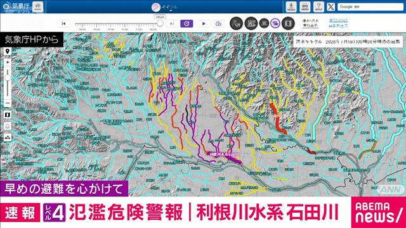Zoom out with the minus button
This screenshot has width=406, height=228.
pyautogui.click(x=8, y=103)
